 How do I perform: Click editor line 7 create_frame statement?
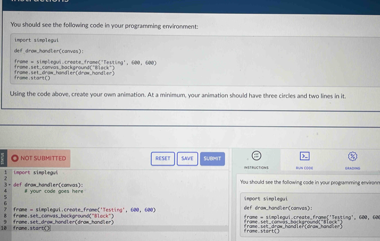84,210
